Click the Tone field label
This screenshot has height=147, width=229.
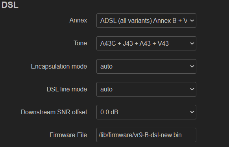pyautogui.click(x=80, y=43)
